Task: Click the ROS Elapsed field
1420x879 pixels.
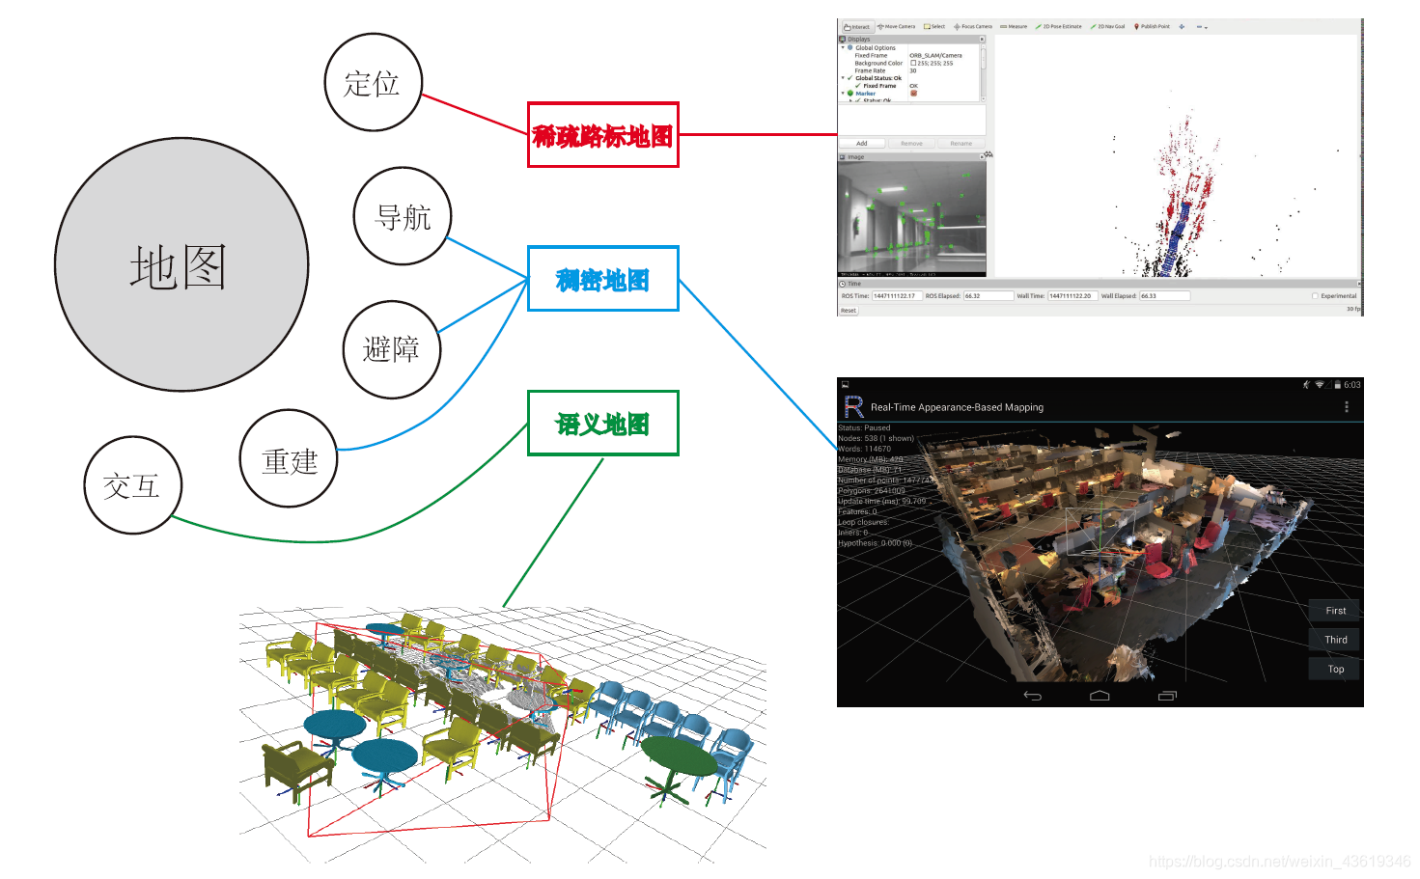Action: click(x=988, y=296)
